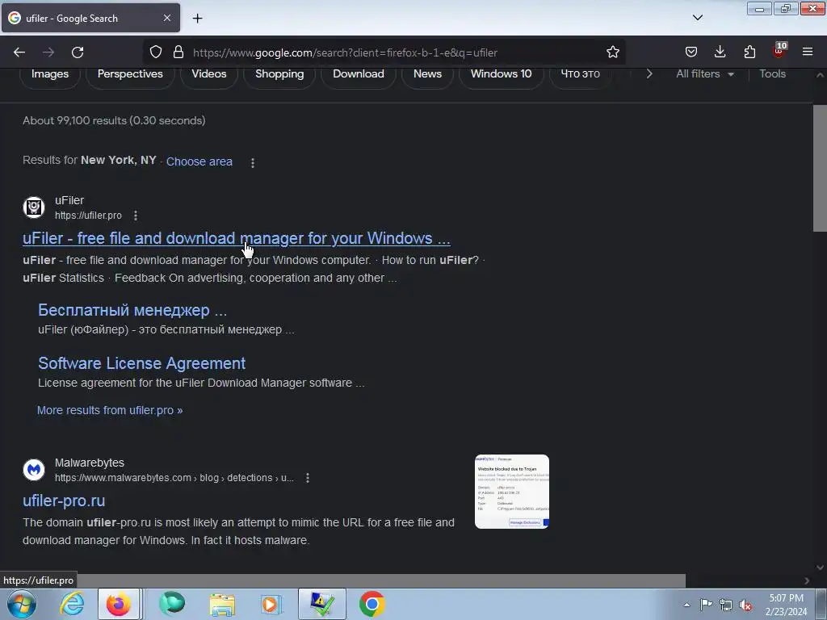The height and width of the screenshot is (620, 827).
Task: Open site security padlock info
Action: click(178, 52)
